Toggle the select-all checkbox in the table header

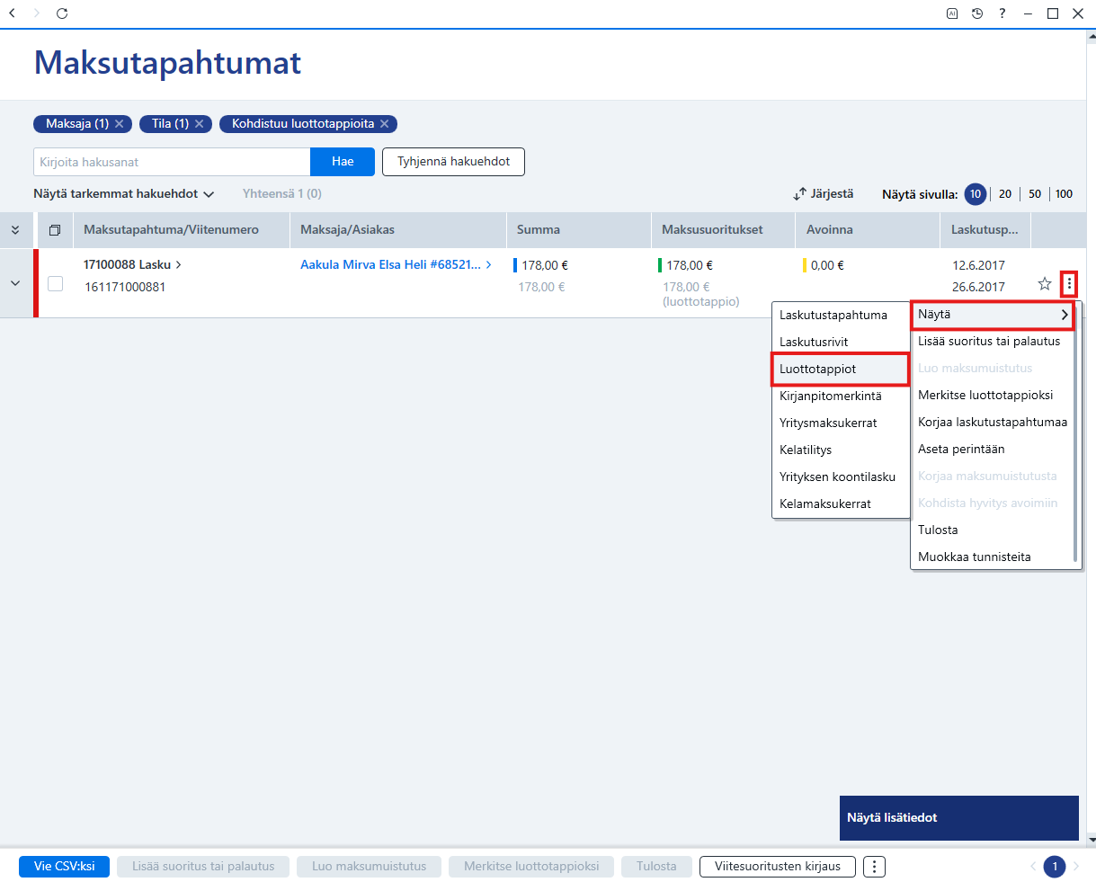[x=55, y=230]
